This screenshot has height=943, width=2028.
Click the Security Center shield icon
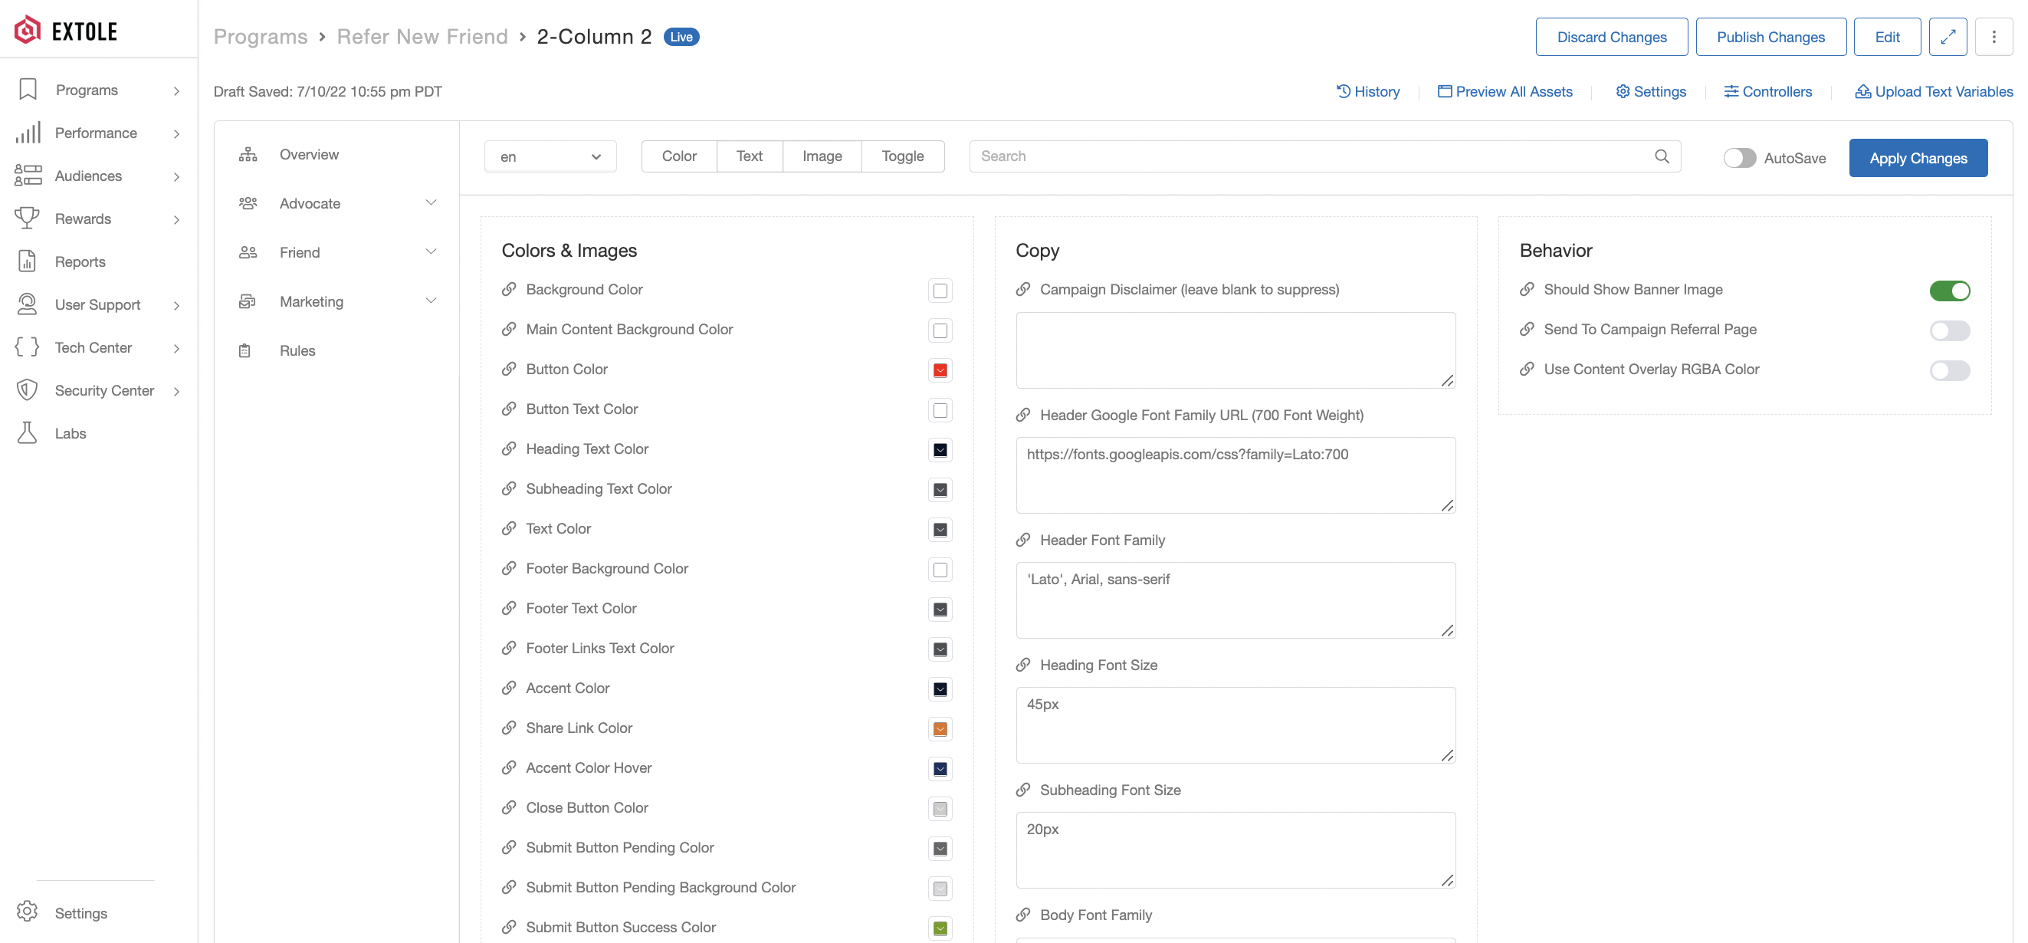tap(28, 390)
